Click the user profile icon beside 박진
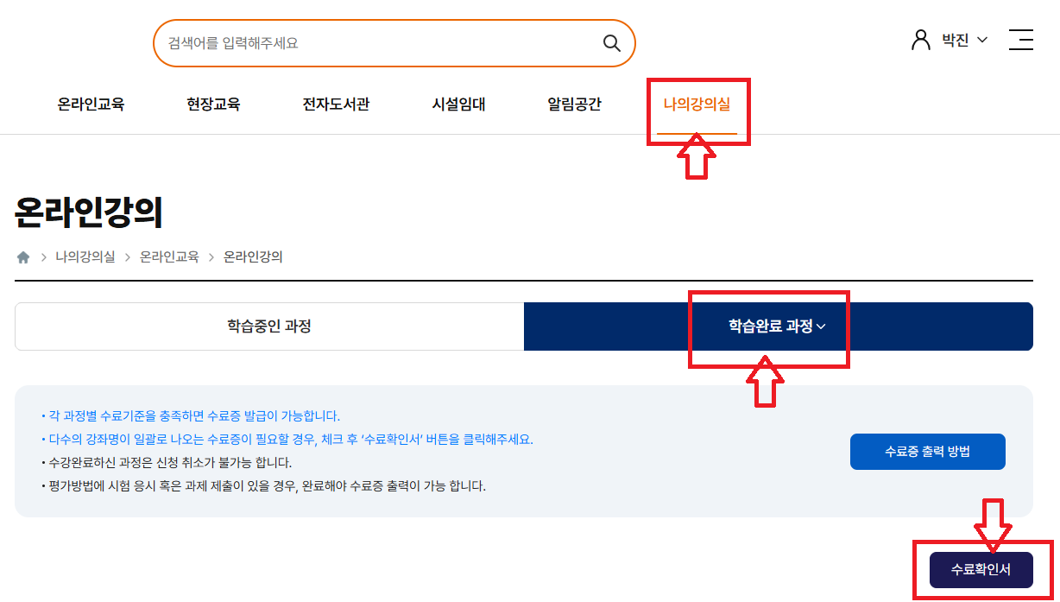Image resolution: width=1060 pixels, height=602 pixels. [920, 39]
